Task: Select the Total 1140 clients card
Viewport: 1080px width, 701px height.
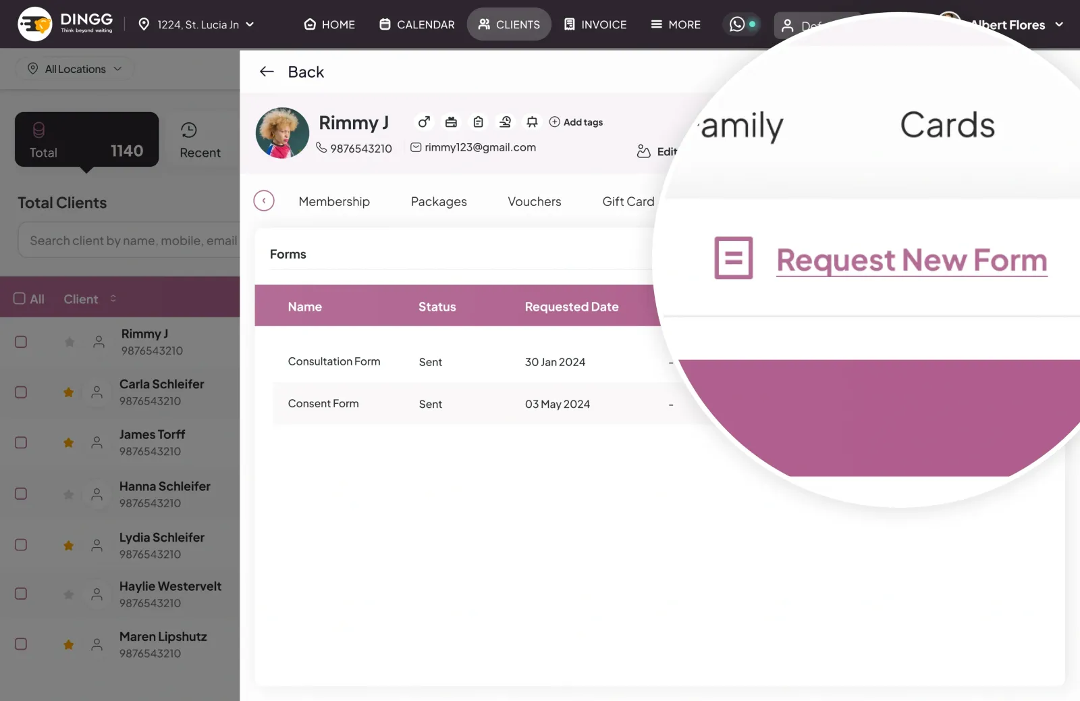Action: pos(86,139)
